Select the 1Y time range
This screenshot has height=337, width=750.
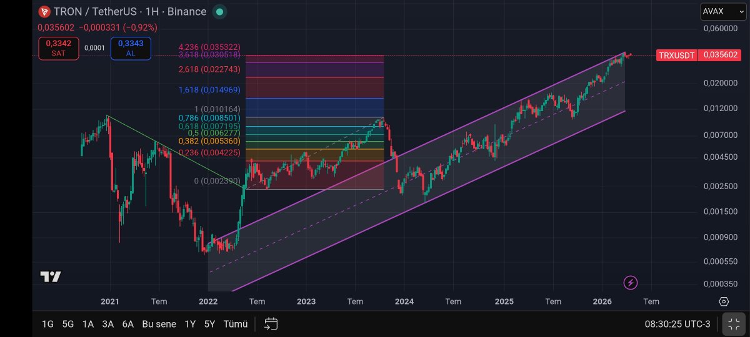[190, 324]
